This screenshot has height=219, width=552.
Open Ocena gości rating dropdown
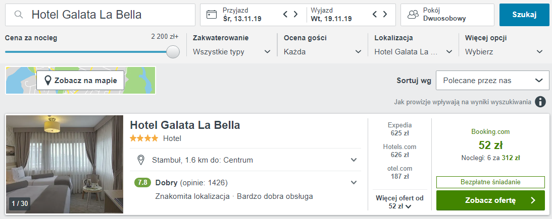323,52
